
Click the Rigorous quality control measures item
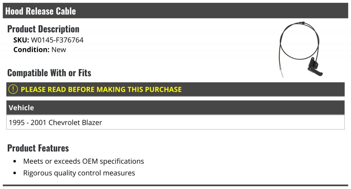[x=79, y=173]
